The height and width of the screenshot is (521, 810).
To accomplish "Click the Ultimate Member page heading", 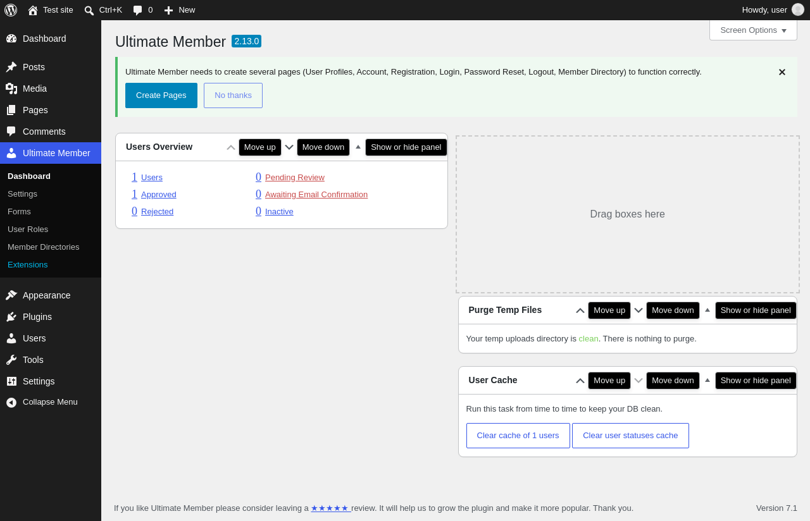I will click(170, 42).
